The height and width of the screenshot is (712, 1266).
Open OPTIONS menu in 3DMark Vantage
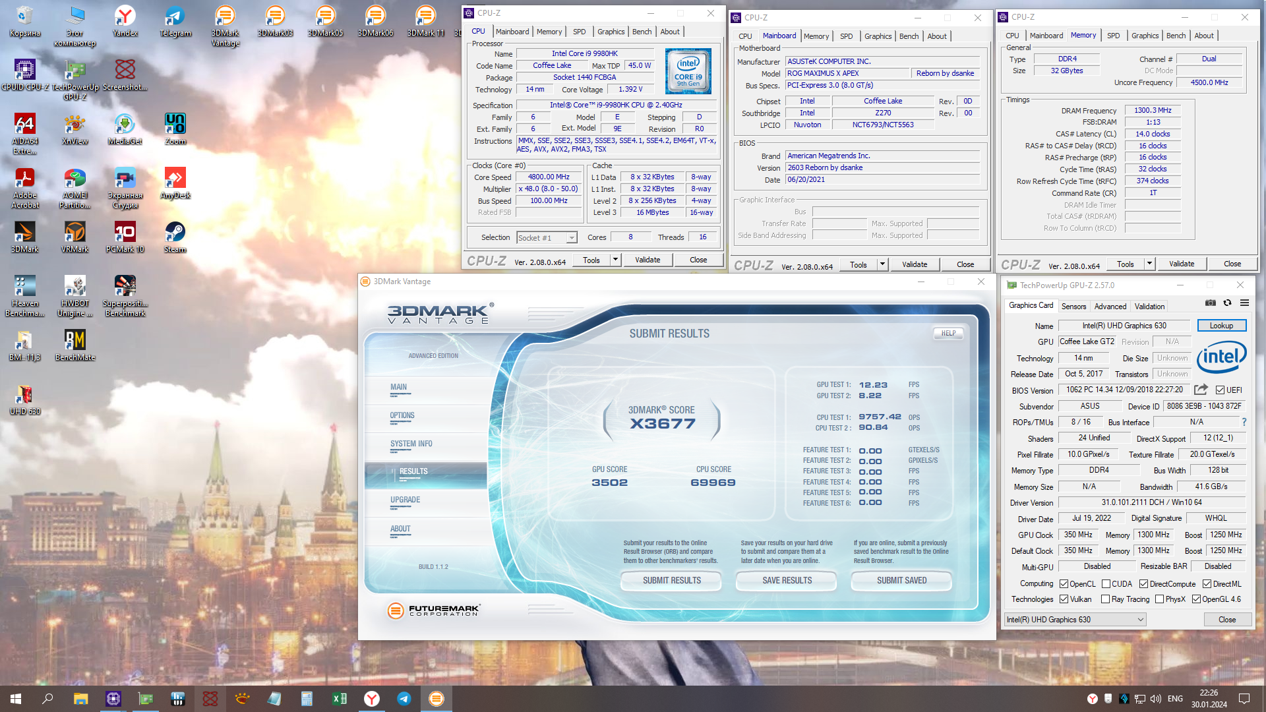click(x=402, y=415)
